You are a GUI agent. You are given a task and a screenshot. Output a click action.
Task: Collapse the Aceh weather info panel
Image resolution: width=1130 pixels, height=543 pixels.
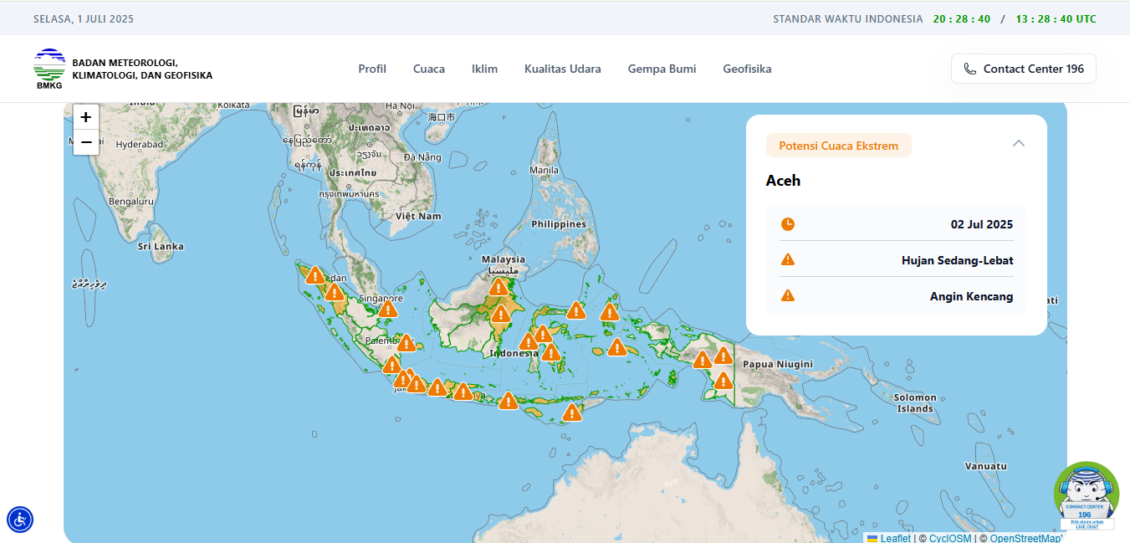pyautogui.click(x=1018, y=144)
